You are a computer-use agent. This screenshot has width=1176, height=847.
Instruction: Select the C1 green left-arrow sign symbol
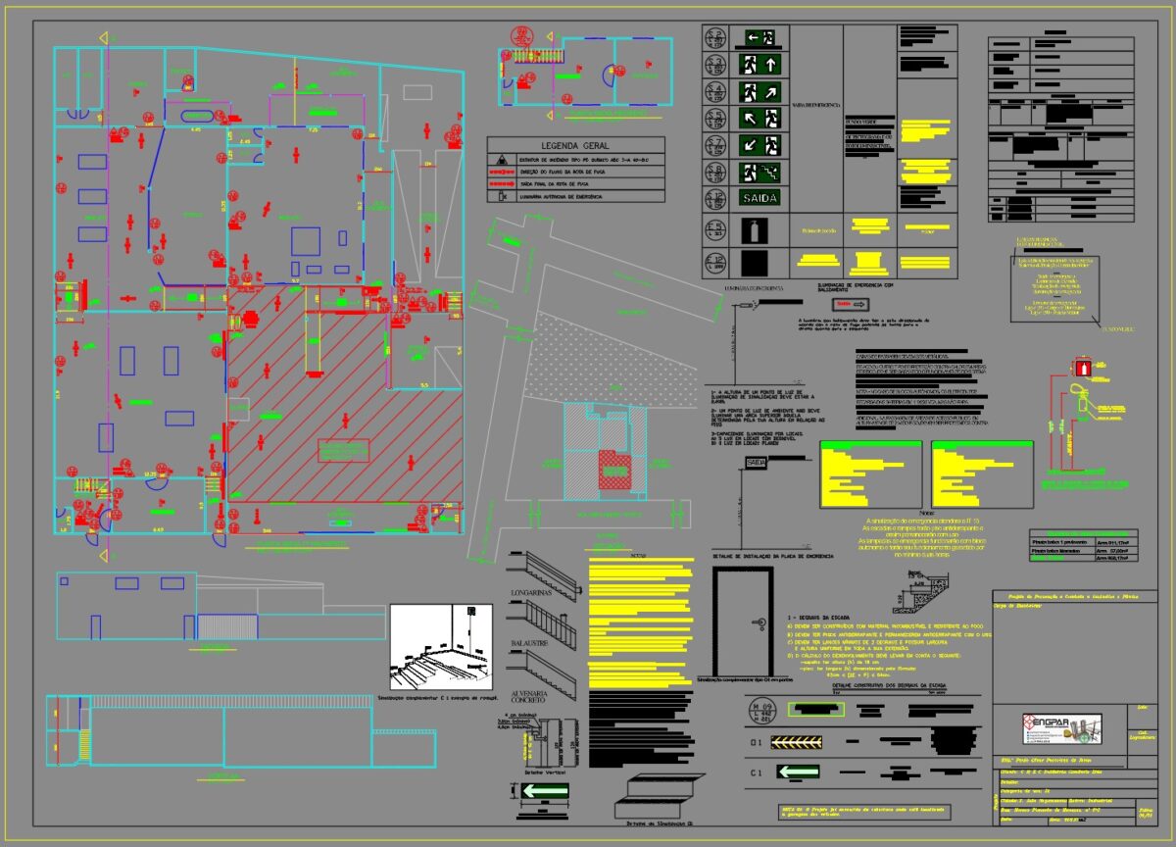point(798,772)
